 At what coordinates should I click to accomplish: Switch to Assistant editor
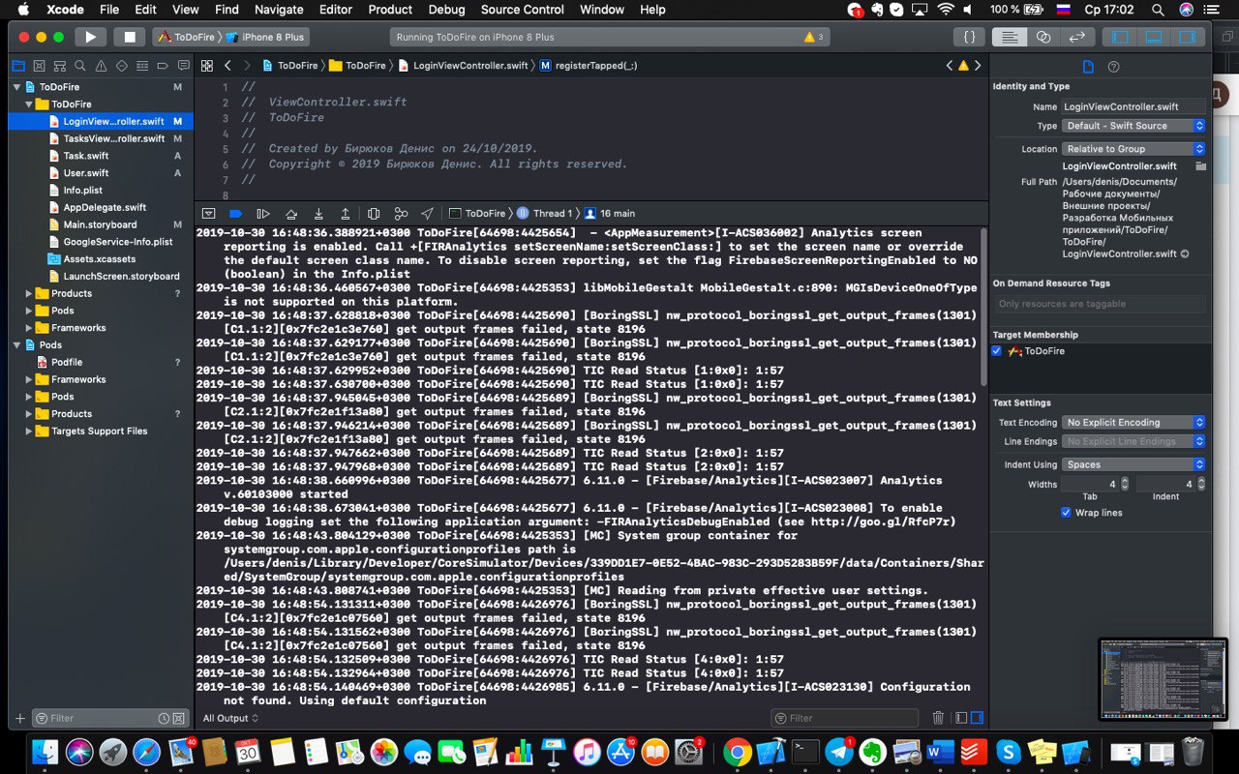pyautogui.click(x=1043, y=37)
